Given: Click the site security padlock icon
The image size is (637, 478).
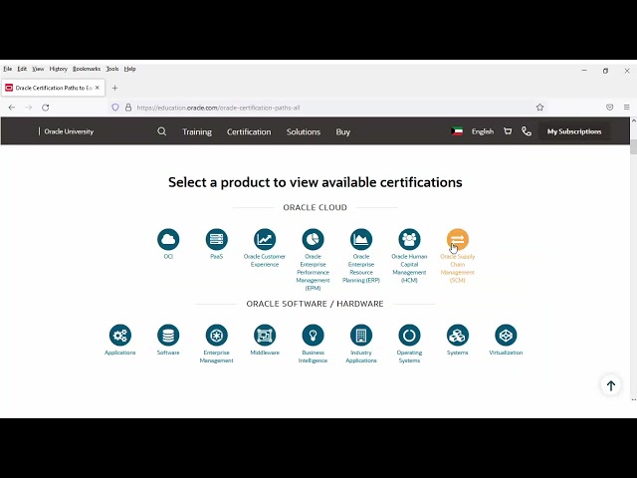Looking at the screenshot, I should click(x=128, y=108).
